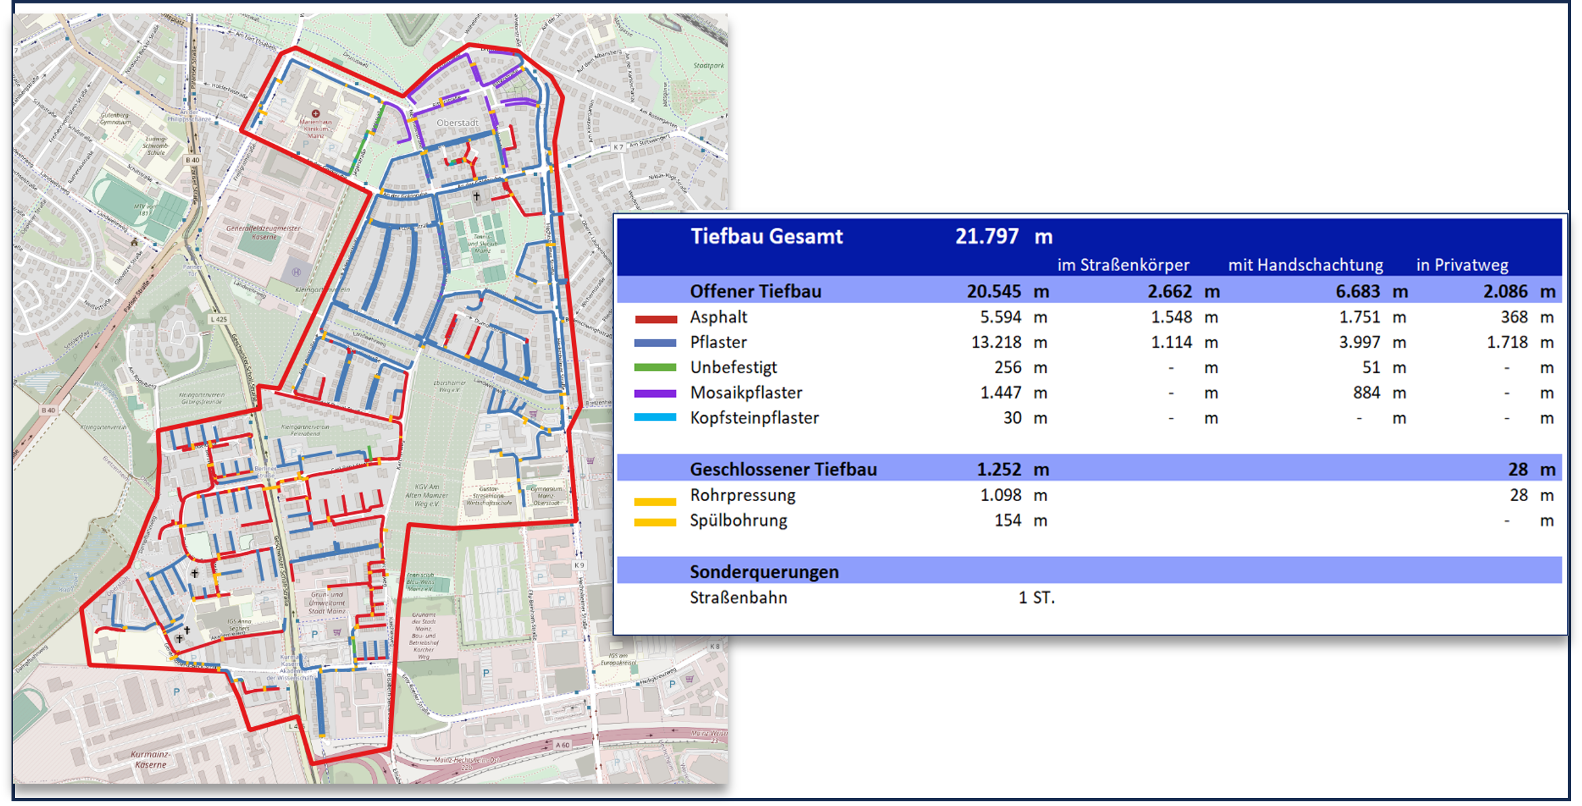The height and width of the screenshot is (806, 1582).
Task: Click the A 60 motorway shield
Action: (563, 744)
